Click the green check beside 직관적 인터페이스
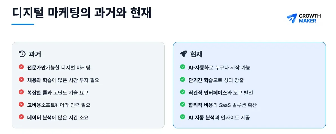 183,92
